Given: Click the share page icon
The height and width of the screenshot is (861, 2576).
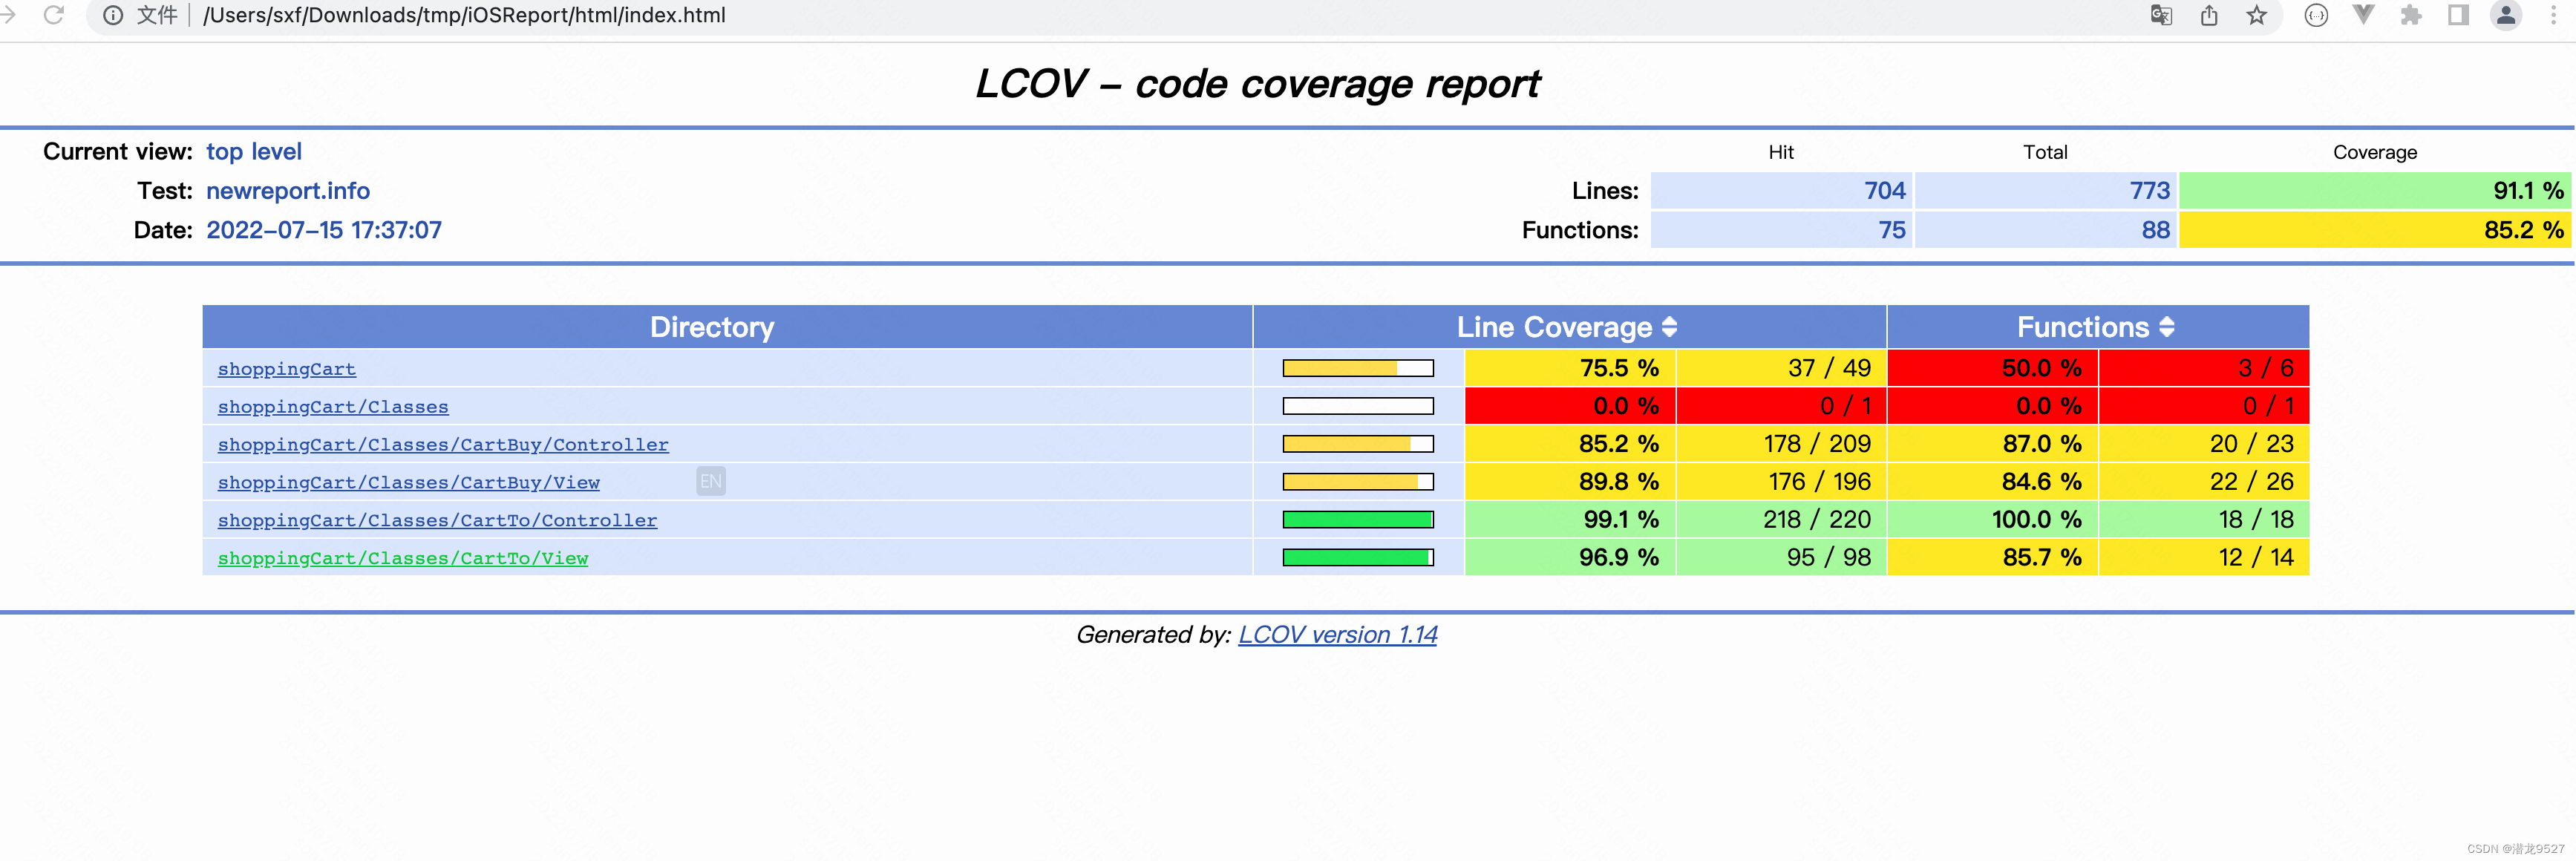Looking at the screenshot, I should click(2209, 15).
